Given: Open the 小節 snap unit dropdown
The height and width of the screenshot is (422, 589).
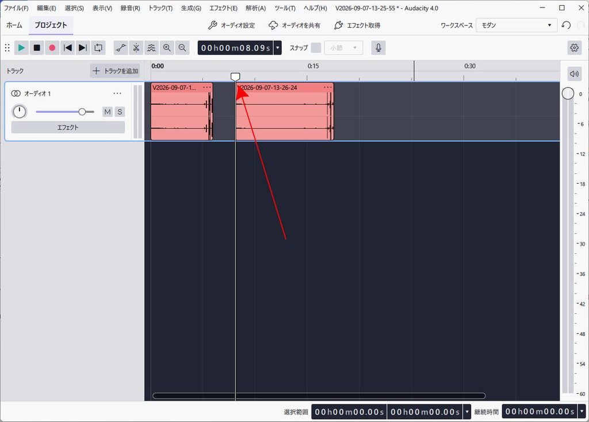Looking at the screenshot, I should [344, 48].
